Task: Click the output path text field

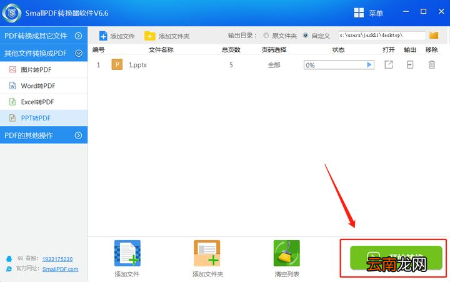Action: coord(381,36)
